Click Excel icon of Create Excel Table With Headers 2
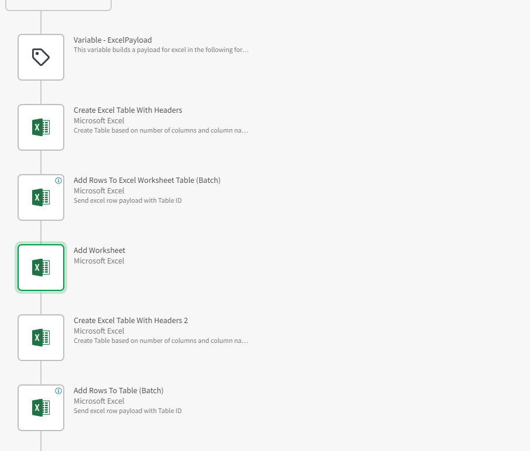The image size is (530, 451). point(41,338)
